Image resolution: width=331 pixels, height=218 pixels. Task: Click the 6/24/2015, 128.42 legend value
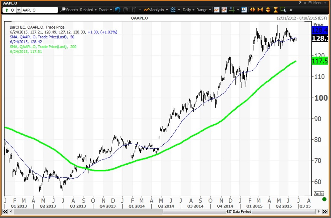pos(26,42)
